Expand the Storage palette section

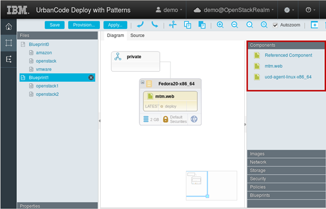pos(286,170)
